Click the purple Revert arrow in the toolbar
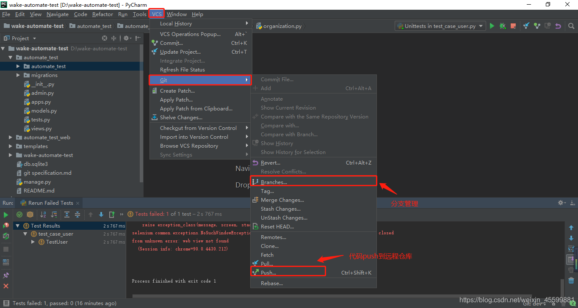The height and width of the screenshot is (308, 578). tap(558, 26)
